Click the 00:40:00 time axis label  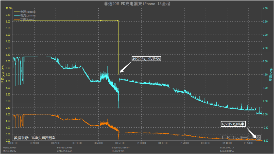98,143
